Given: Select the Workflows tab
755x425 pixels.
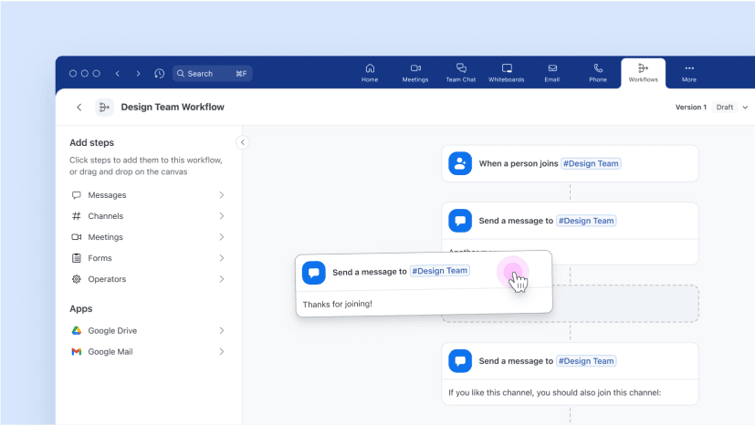Looking at the screenshot, I should [643, 73].
